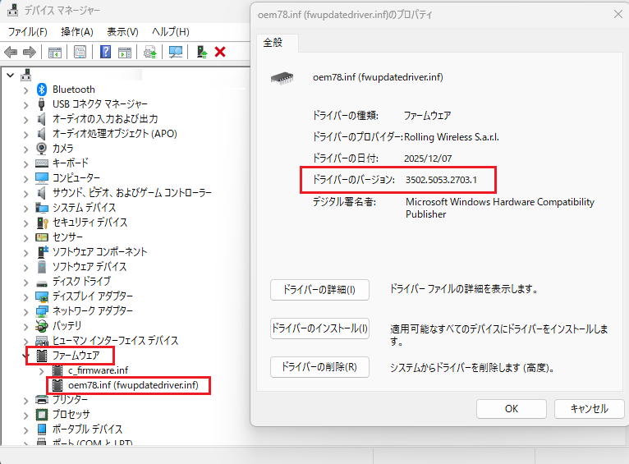Click the ドライバーの詳細(I) button
Viewport: 629px width, 464px height.
pyautogui.click(x=319, y=290)
